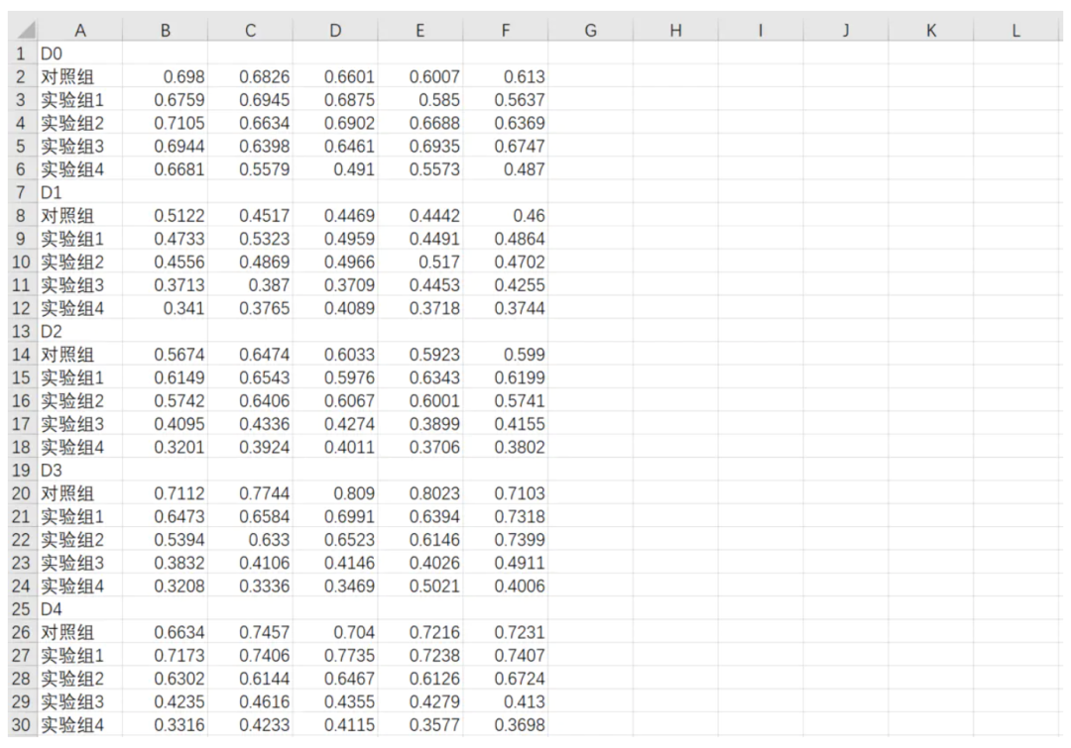This screenshot has width=1071, height=748.
Task: Select cell with value 0.704
Action: pos(335,632)
